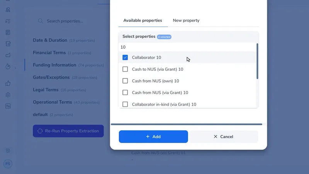
Task: Click the properties list vertical scrollbar
Action: [x=257, y=61]
